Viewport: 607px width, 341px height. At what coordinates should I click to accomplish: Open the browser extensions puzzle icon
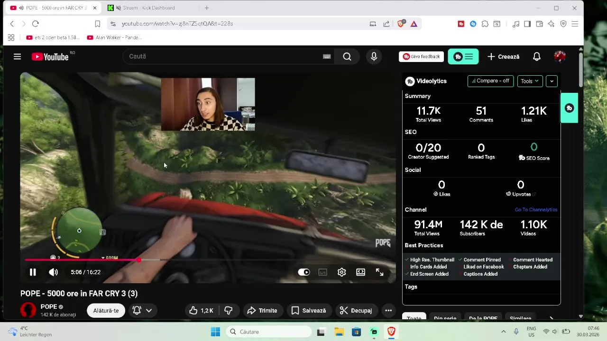coord(485,24)
